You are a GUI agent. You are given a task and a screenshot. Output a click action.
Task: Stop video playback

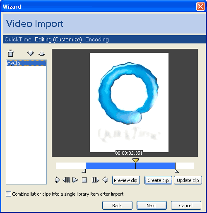coord(84,180)
